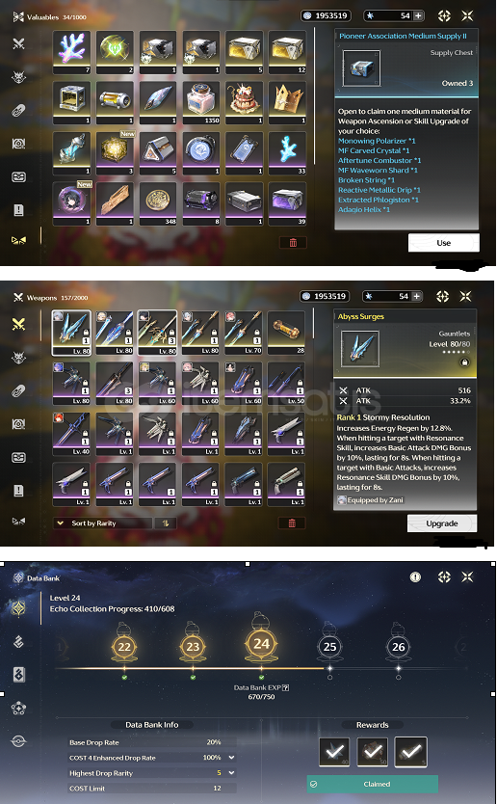Select the Abyss Surges gauntlets Lv.80 thumbnail
This screenshot has width=497, height=804.
click(x=71, y=333)
